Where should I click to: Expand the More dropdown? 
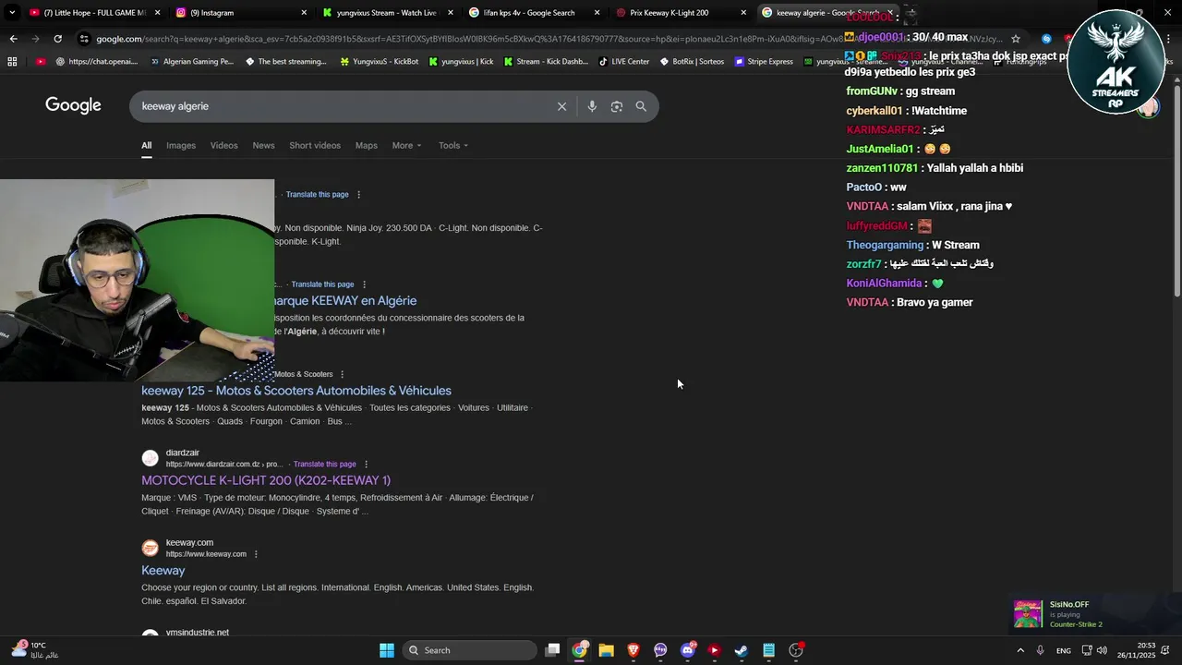tap(406, 145)
